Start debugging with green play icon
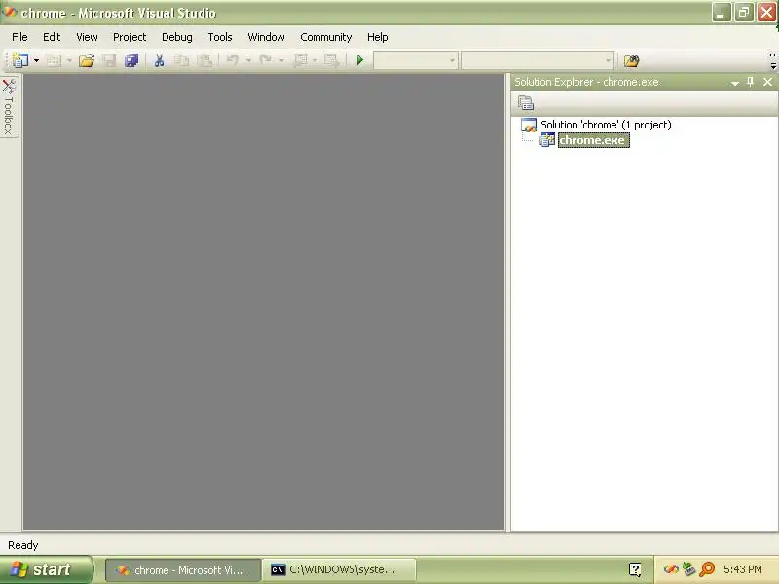The width and height of the screenshot is (779, 584). (x=360, y=60)
